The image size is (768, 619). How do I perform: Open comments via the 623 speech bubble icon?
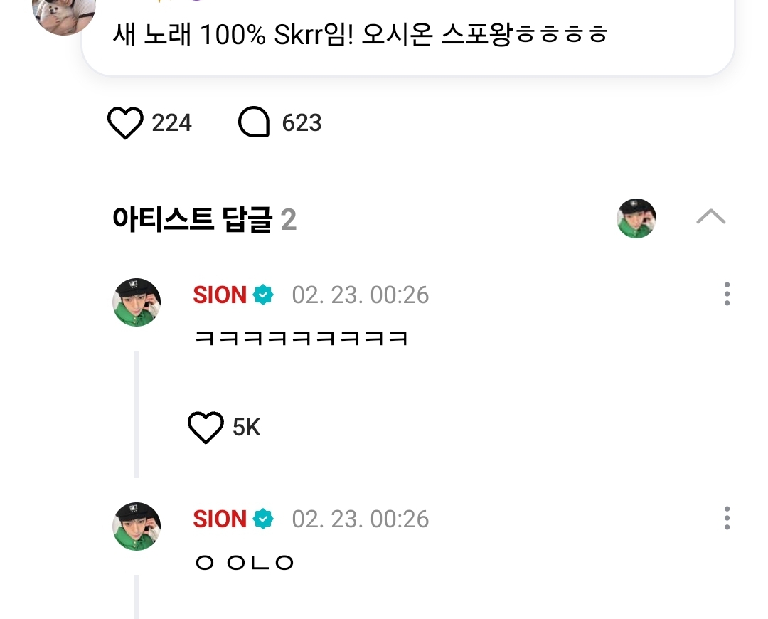click(x=254, y=123)
